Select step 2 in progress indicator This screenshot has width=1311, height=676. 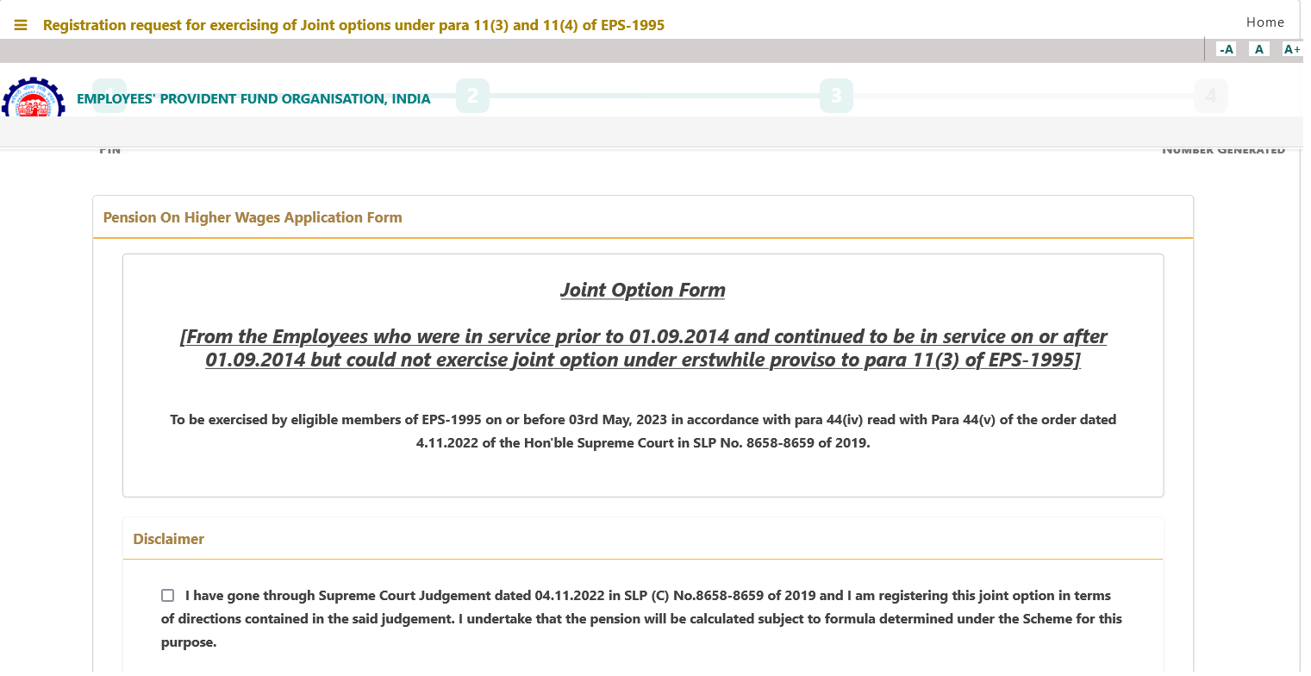tap(472, 97)
